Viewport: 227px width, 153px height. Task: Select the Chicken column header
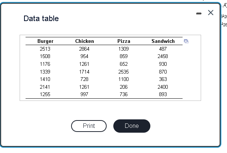click(x=84, y=41)
